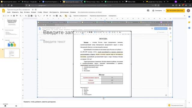Expand zoom level dropdown arrow

[x=23, y=16]
